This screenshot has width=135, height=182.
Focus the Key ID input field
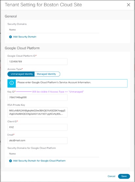click(x=37, y=97)
